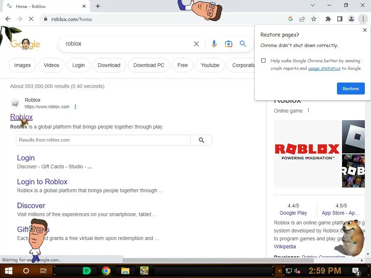The height and width of the screenshot is (278, 371).
Task: Open the Roblox result title link
Action: [x=21, y=117]
